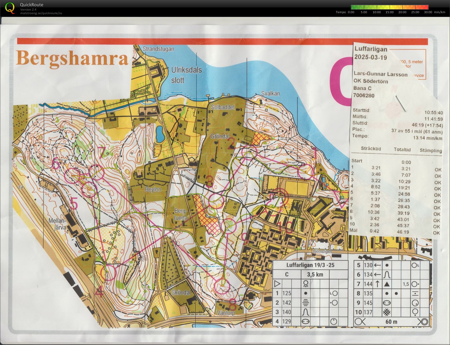
Task: Click control code "144" in the description table
Action: coord(368,284)
